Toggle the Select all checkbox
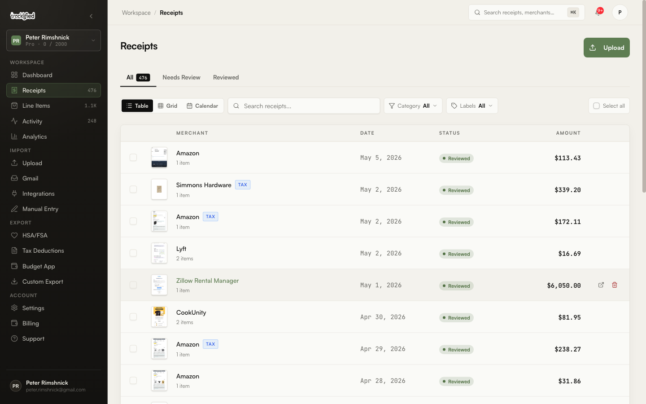The width and height of the screenshot is (646, 404). click(596, 106)
